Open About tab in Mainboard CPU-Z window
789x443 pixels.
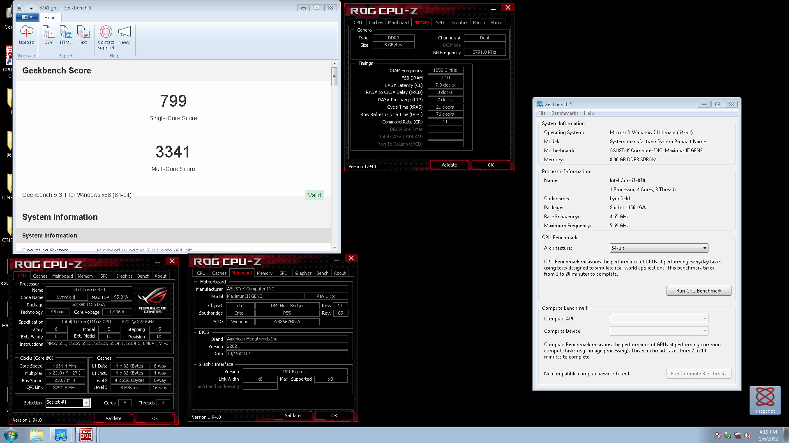[x=339, y=273]
